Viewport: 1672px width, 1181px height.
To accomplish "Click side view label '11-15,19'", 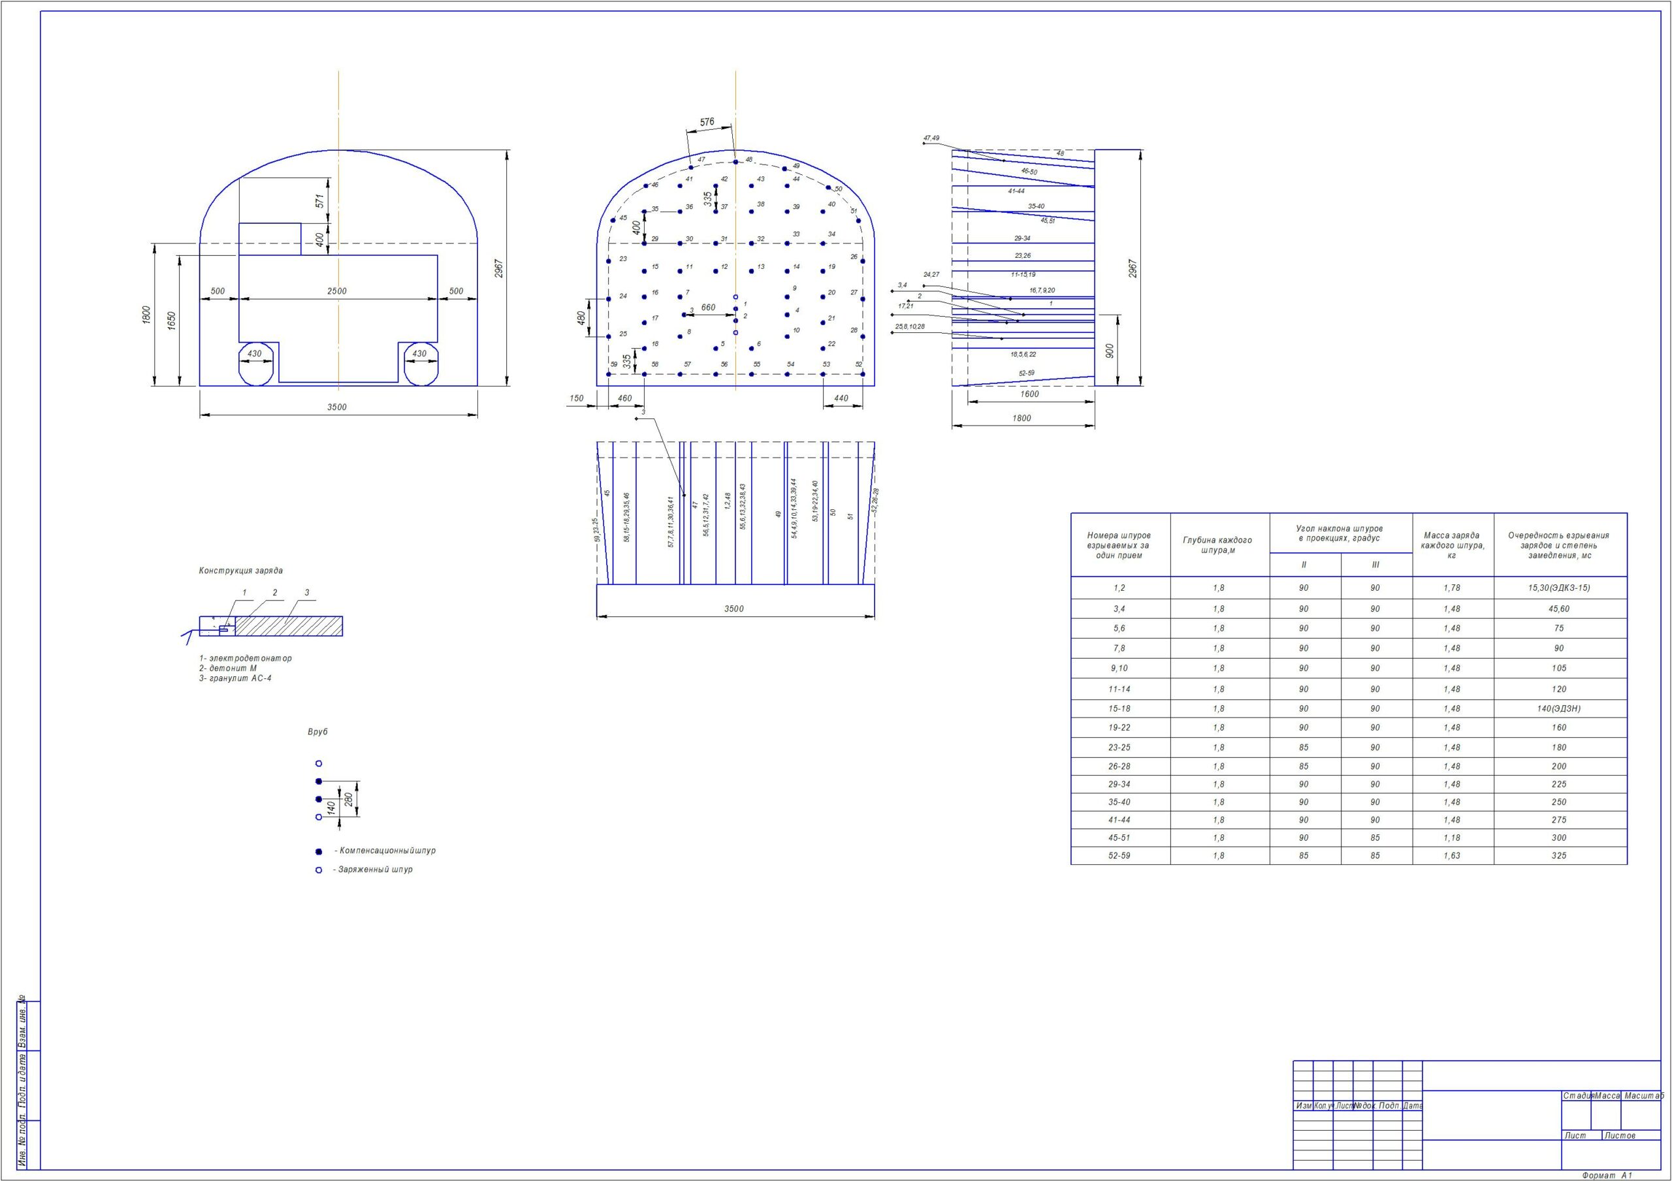I will [x=1022, y=274].
